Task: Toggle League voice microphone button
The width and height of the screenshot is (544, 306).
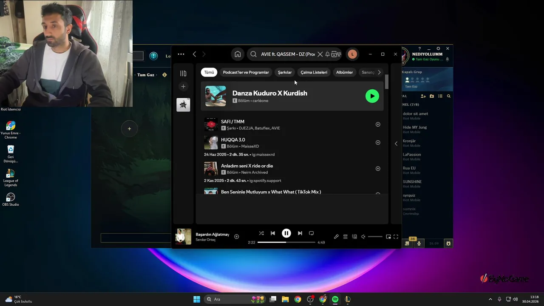Action: click(419, 244)
